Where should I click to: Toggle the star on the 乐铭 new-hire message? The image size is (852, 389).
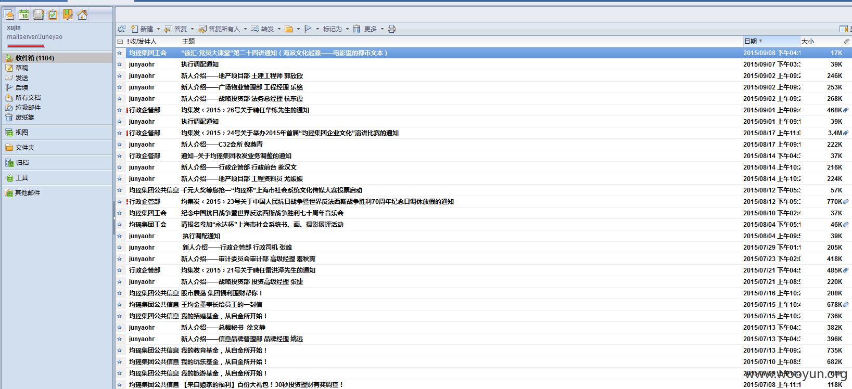tap(119, 87)
